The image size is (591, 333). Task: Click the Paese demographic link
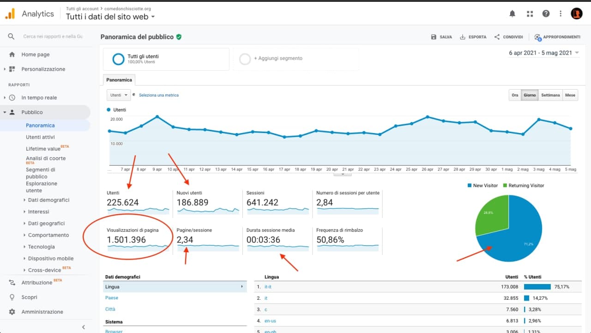(x=112, y=298)
